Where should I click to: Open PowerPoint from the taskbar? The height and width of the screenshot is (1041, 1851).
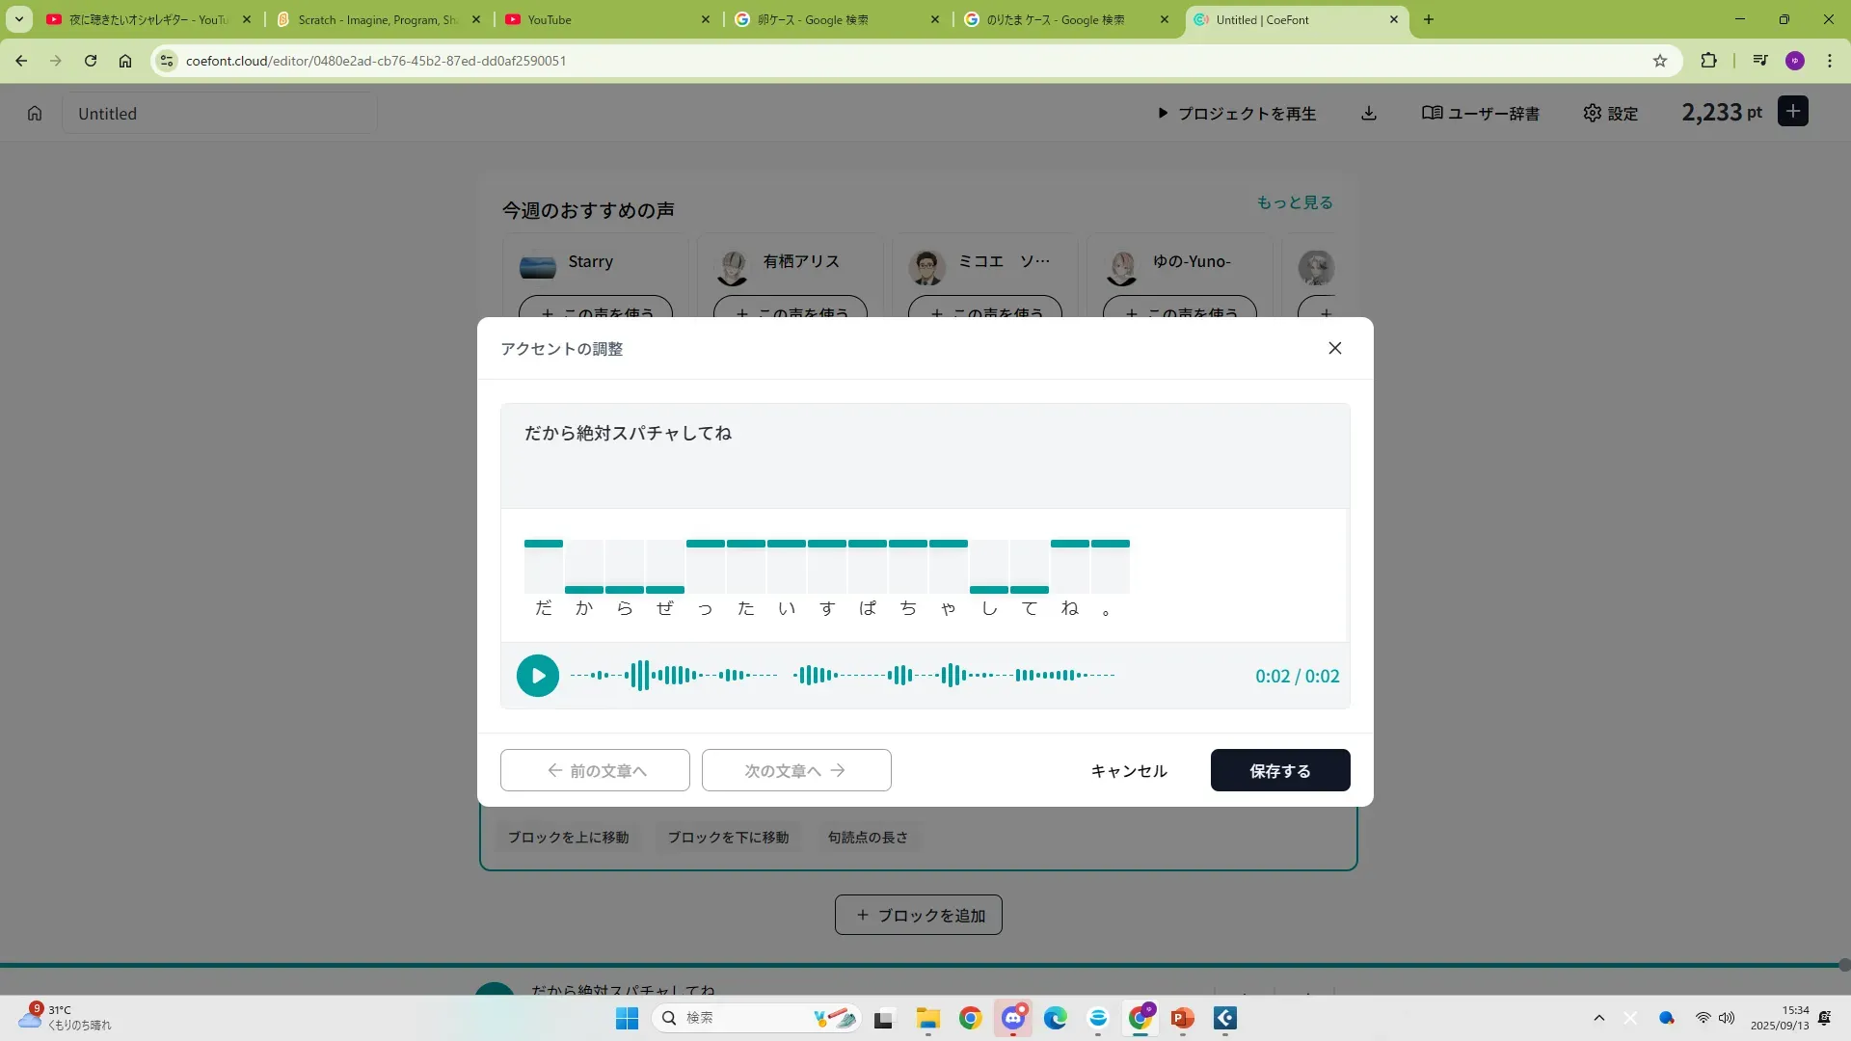click(1182, 1018)
